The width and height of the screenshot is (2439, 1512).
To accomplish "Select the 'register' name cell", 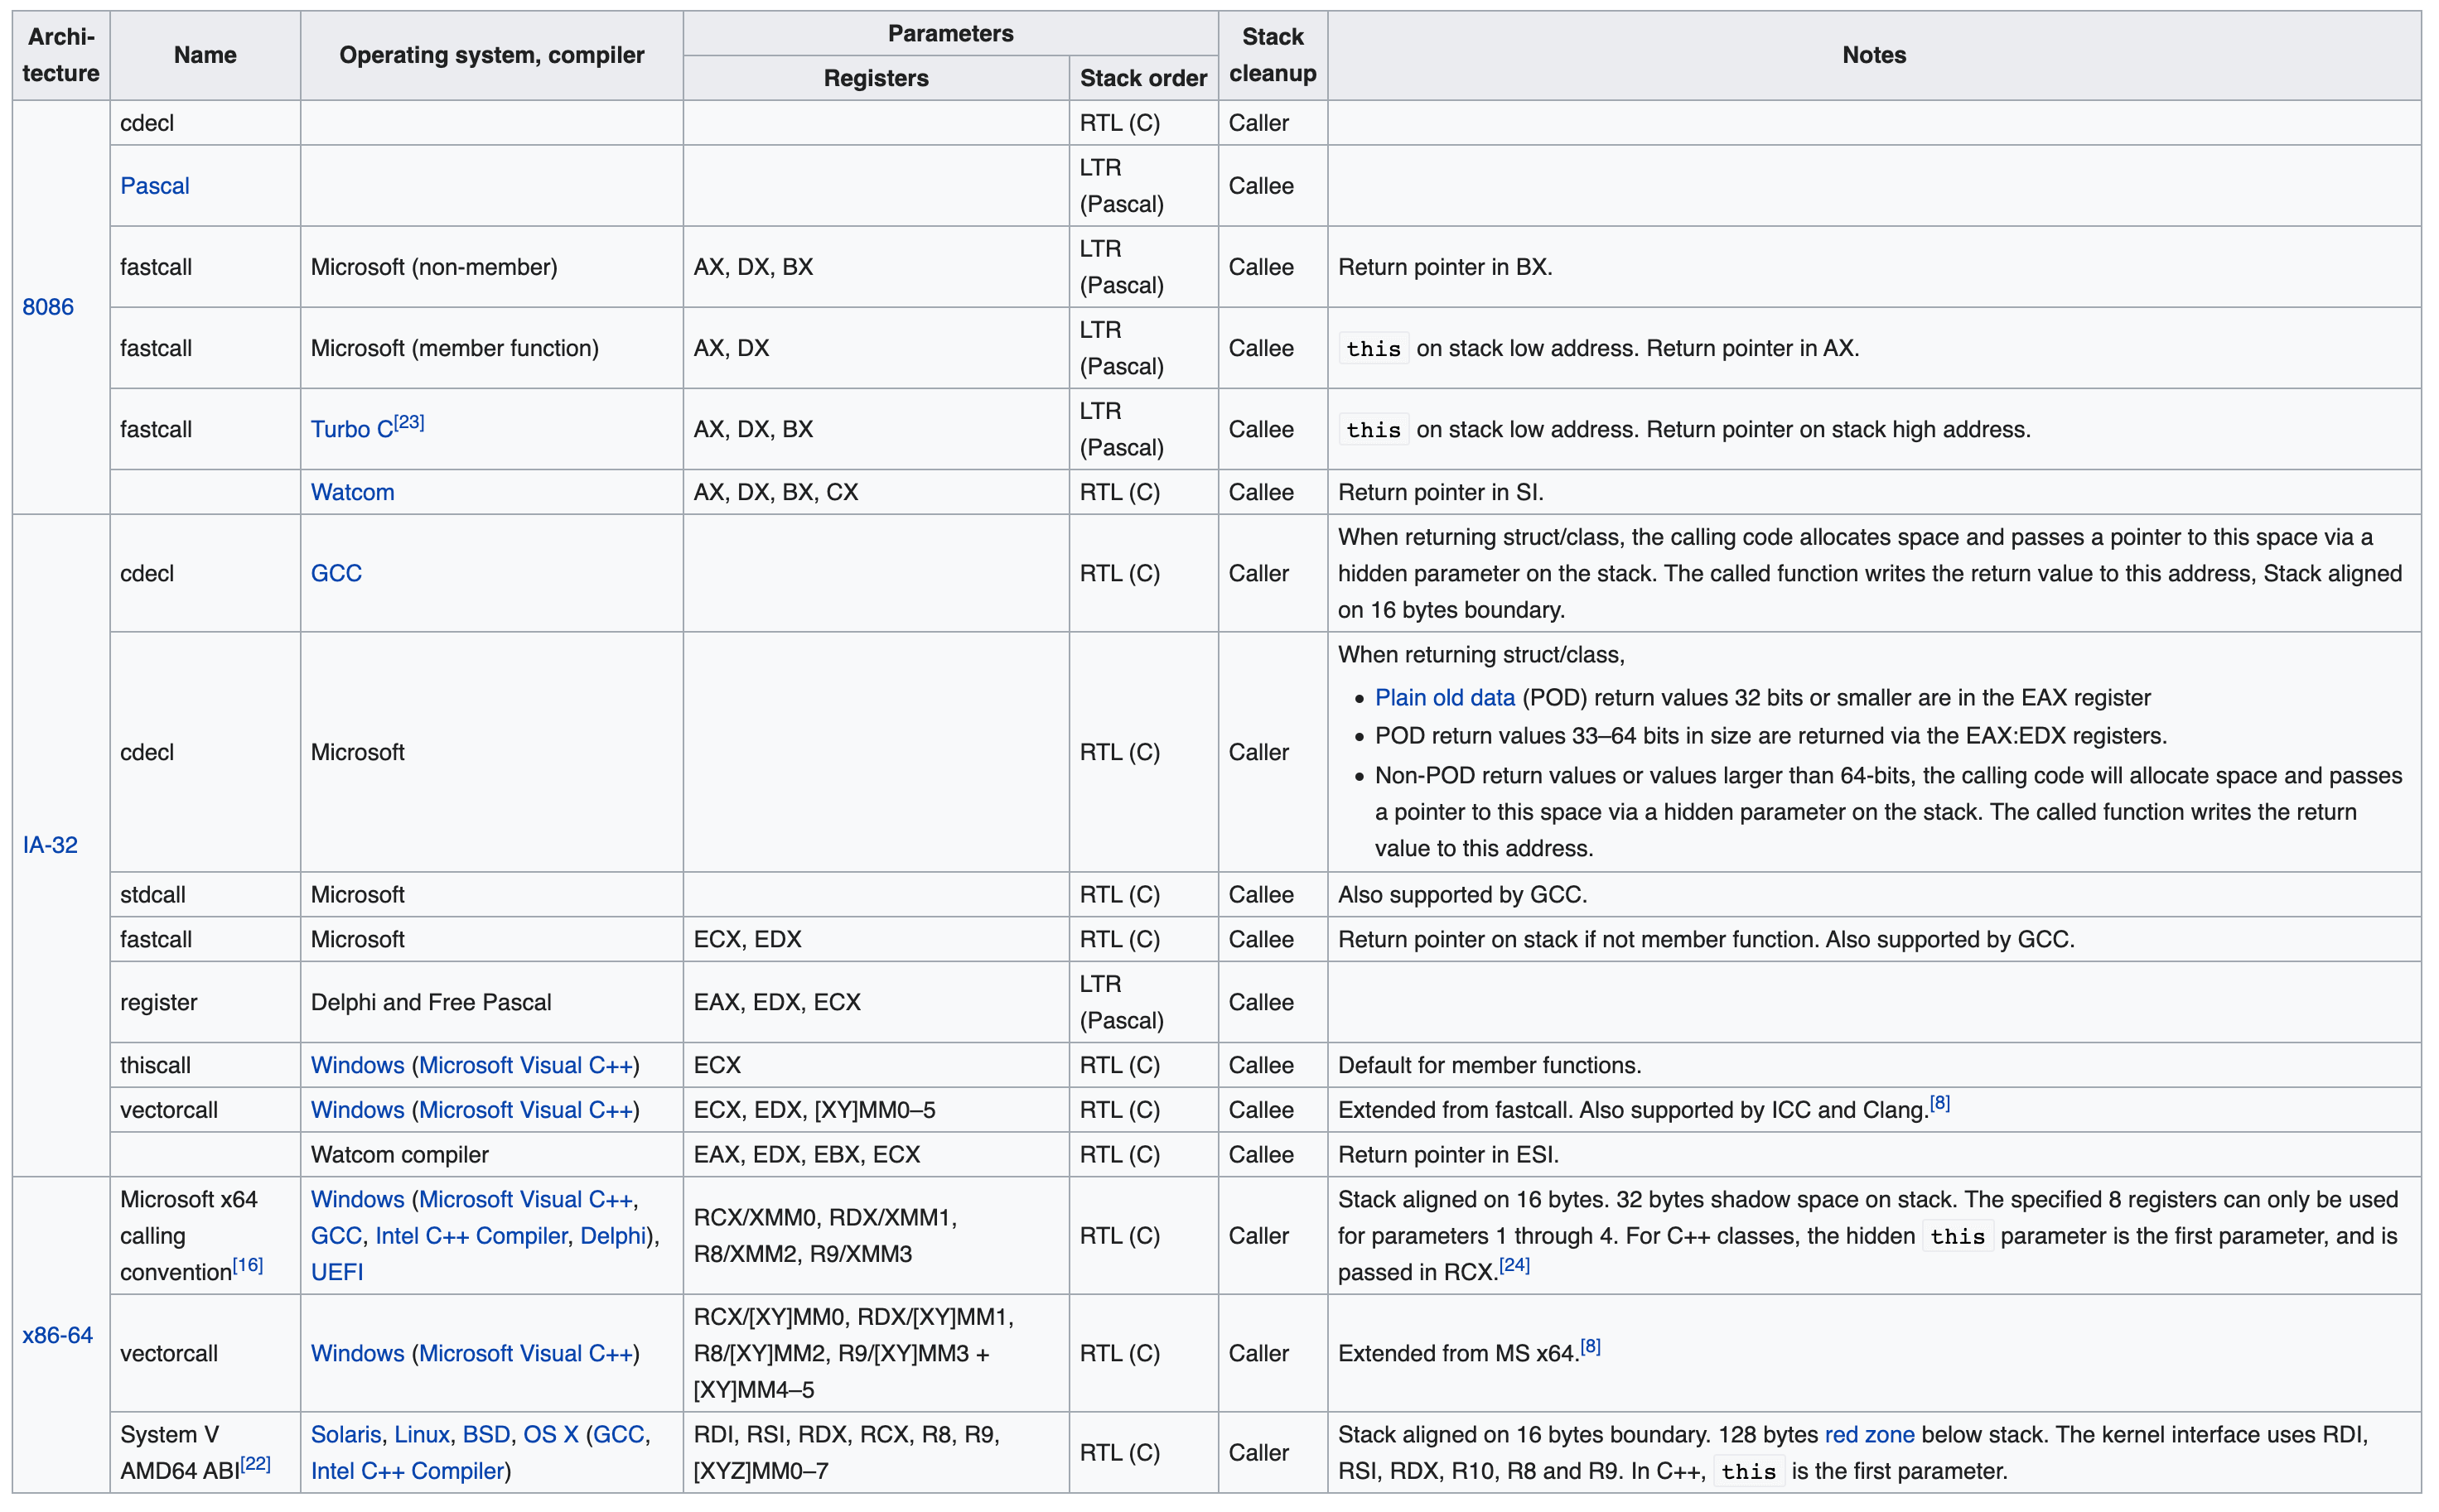I will [205, 1002].
